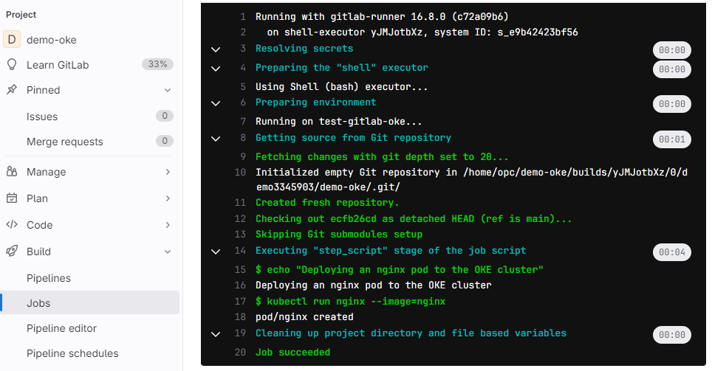Viewport: 712px width, 371px height.
Task: Expand the Manage section chevron
Action: (168, 172)
